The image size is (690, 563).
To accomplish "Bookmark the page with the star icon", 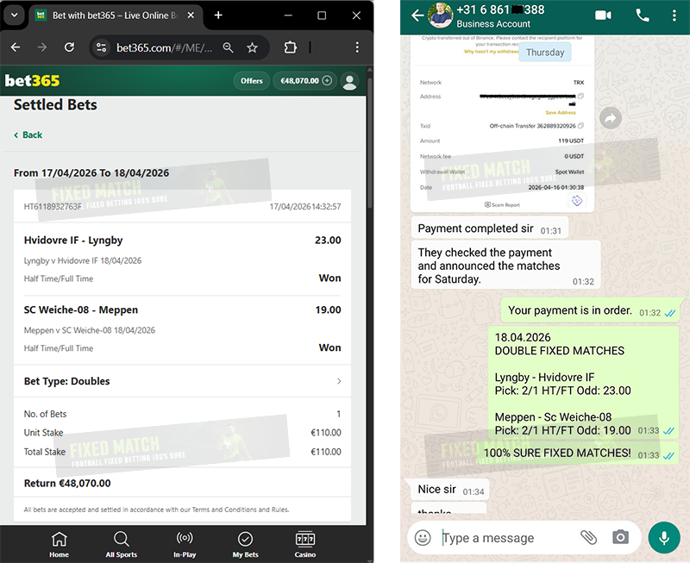I will click(x=252, y=48).
